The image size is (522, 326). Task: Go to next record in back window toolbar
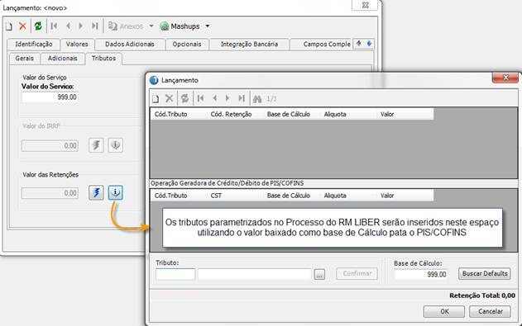click(80, 26)
